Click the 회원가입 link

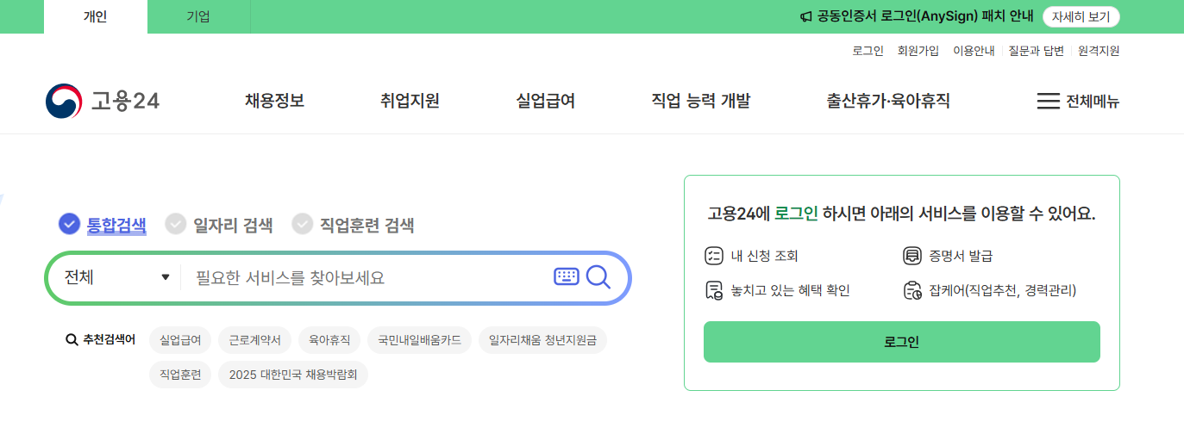918,51
